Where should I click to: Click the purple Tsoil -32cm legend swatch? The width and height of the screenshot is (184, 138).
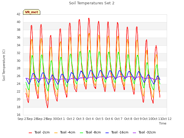134,133
